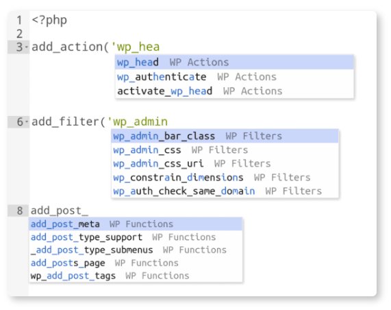This screenshot has width=391, height=310.
Task: Select wp_constrain_dimensions filter suggestion
Action: 225,178
